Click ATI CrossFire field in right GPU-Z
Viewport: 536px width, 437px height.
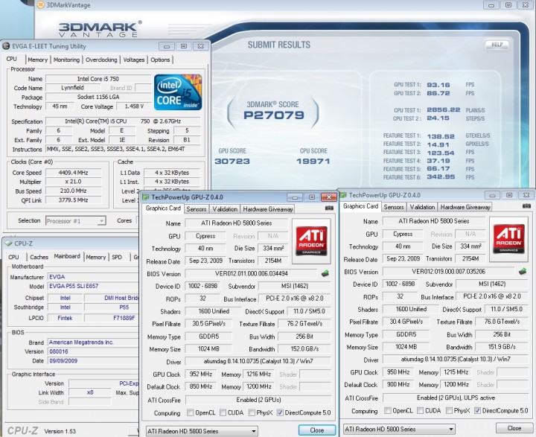tap(456, 398)
